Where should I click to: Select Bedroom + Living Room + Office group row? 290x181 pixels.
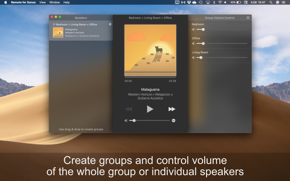81,30
